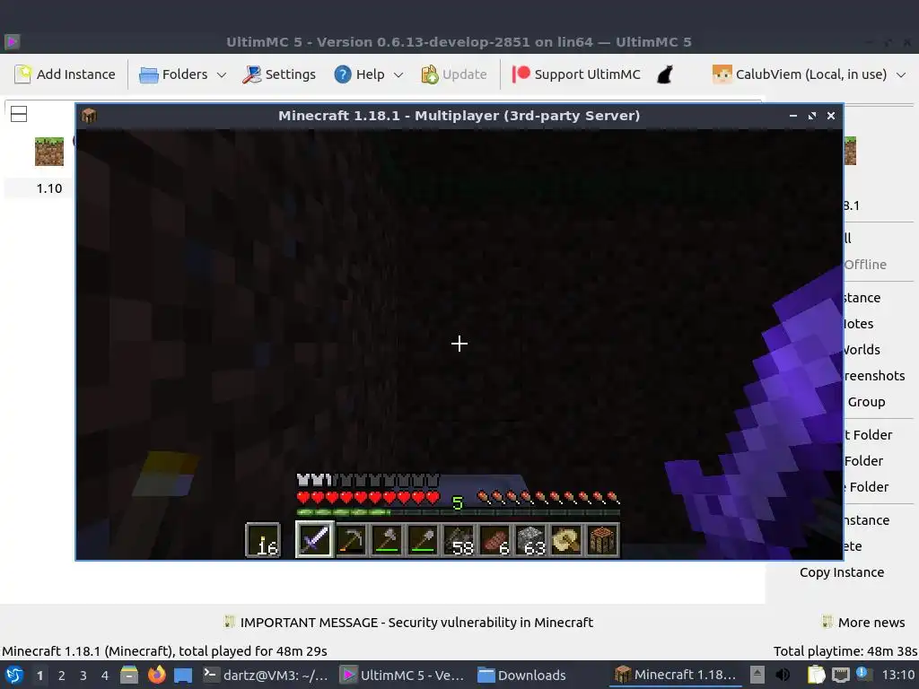Viewport: 919px width, 689px height.
Task: Select the offhand slot with torches
Action: [x=263, y=539]
